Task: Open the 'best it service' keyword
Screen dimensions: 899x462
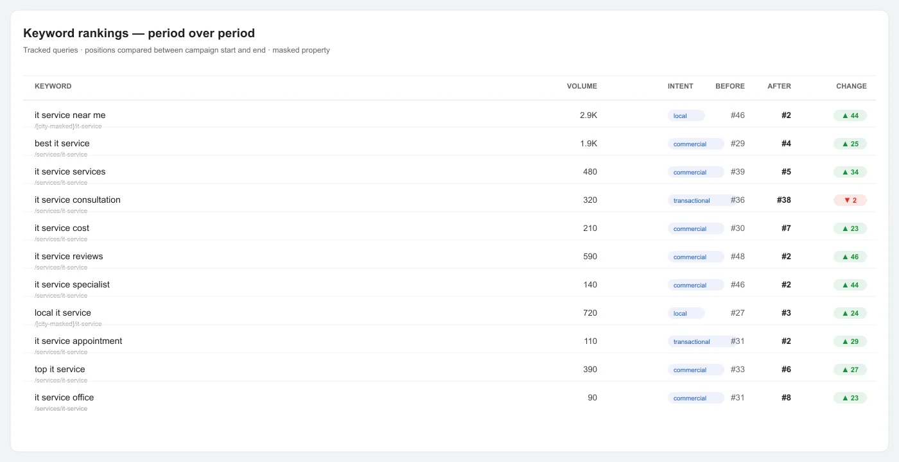Action: coord(62,143)
